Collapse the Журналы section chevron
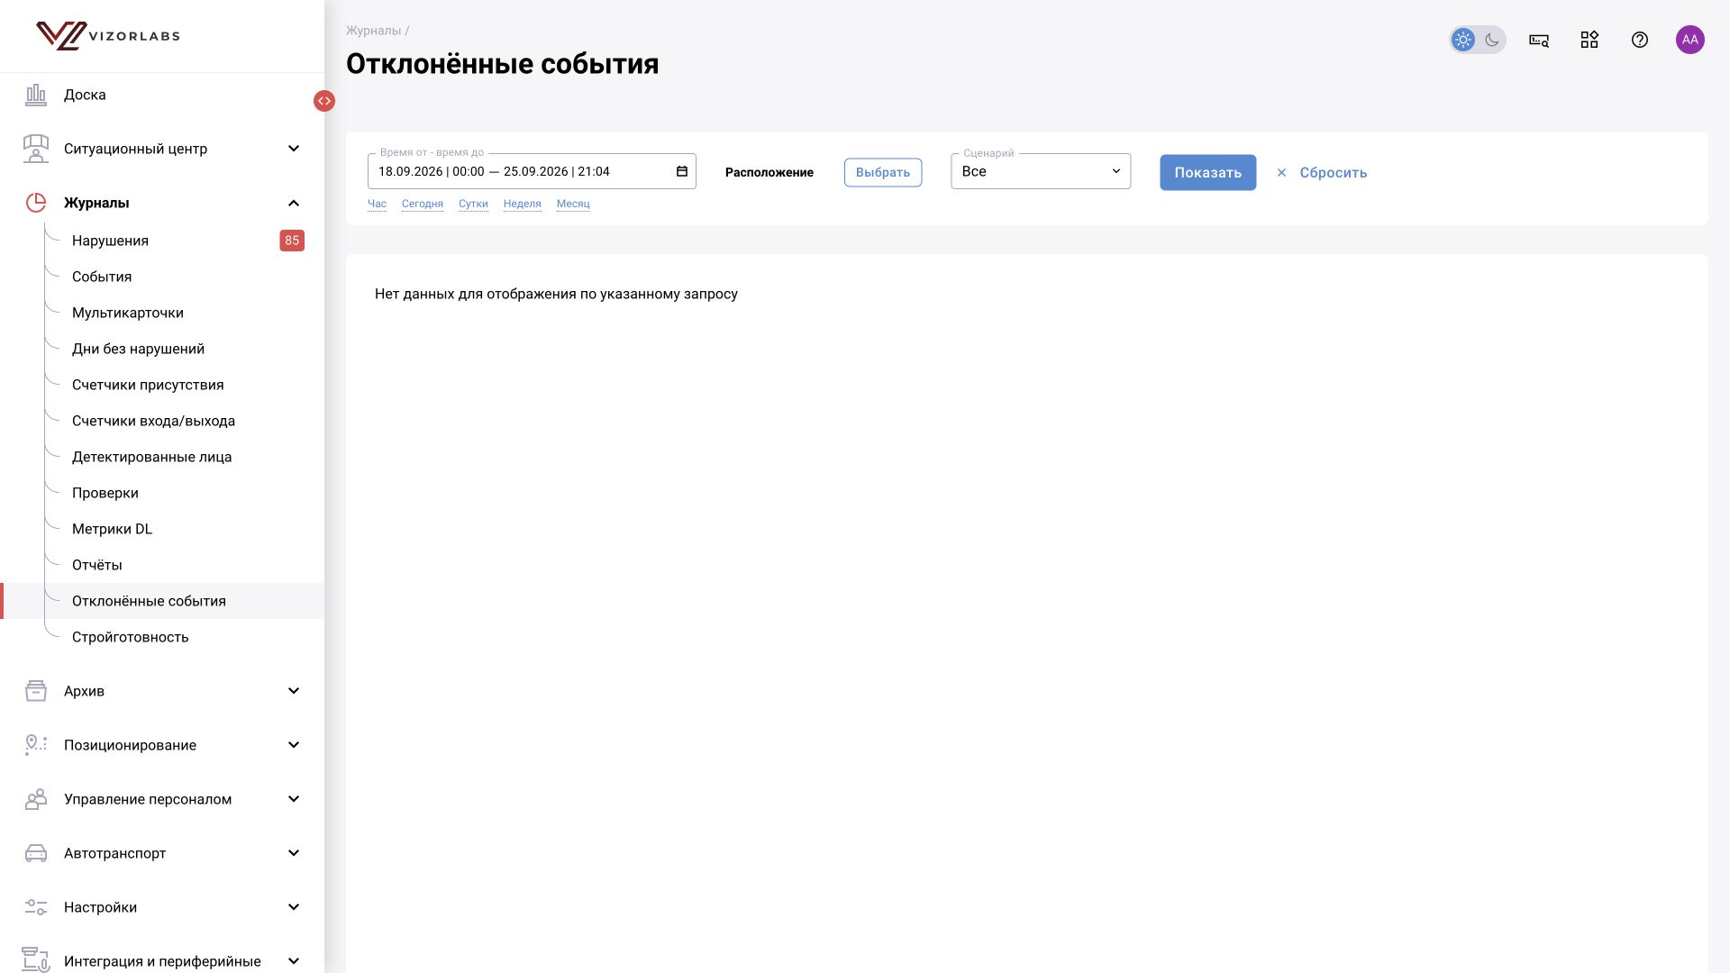 pos(294,203)
